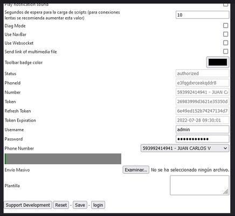Click the gray progress bar
This screenshot has width=235, height=216.
point(63,159)
